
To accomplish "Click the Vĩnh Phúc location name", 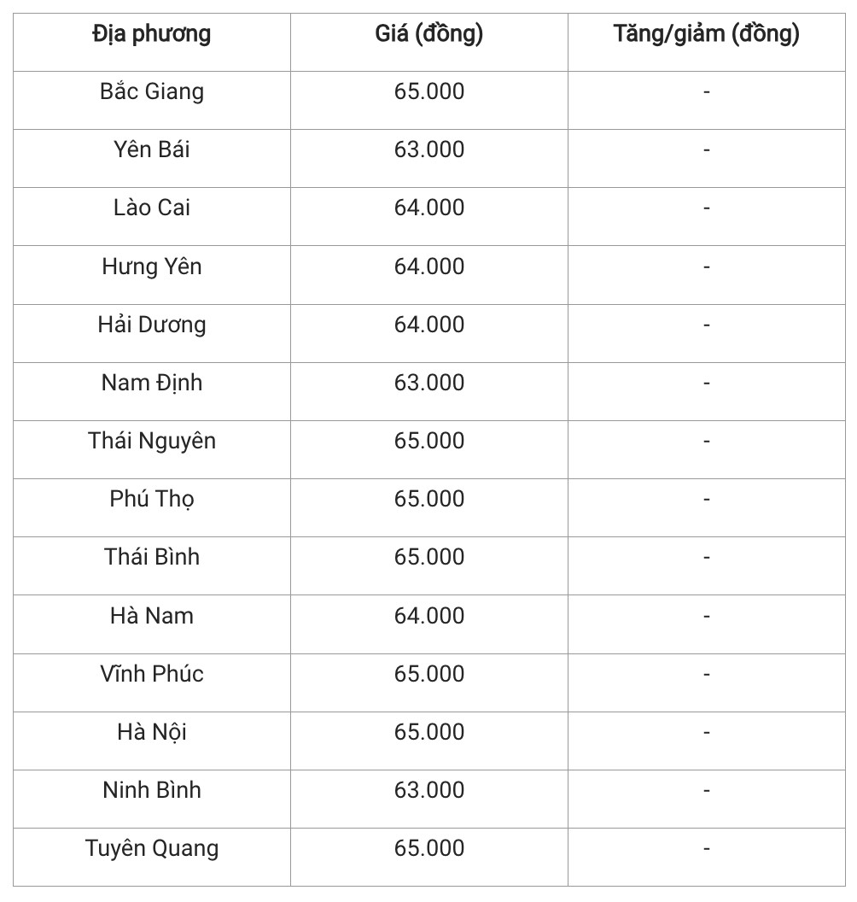I will tap(151, 674).
